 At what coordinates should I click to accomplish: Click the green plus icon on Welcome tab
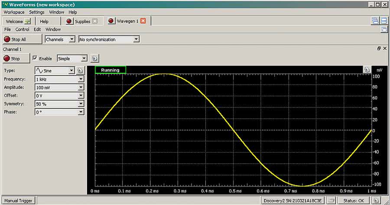click(28, 21)
